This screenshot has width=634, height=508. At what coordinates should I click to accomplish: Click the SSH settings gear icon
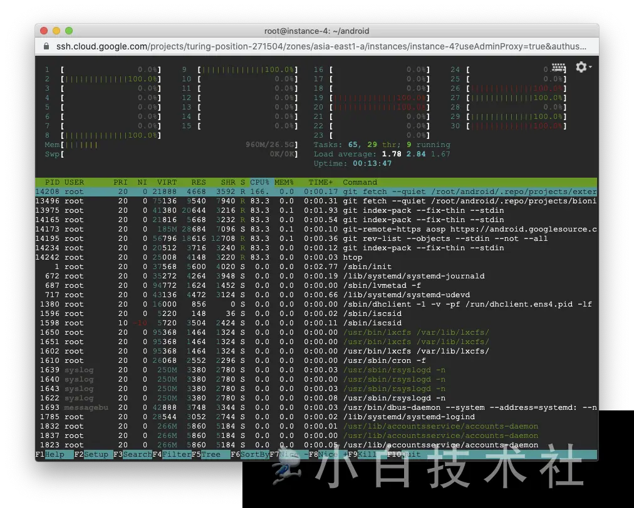pos(581,67)
